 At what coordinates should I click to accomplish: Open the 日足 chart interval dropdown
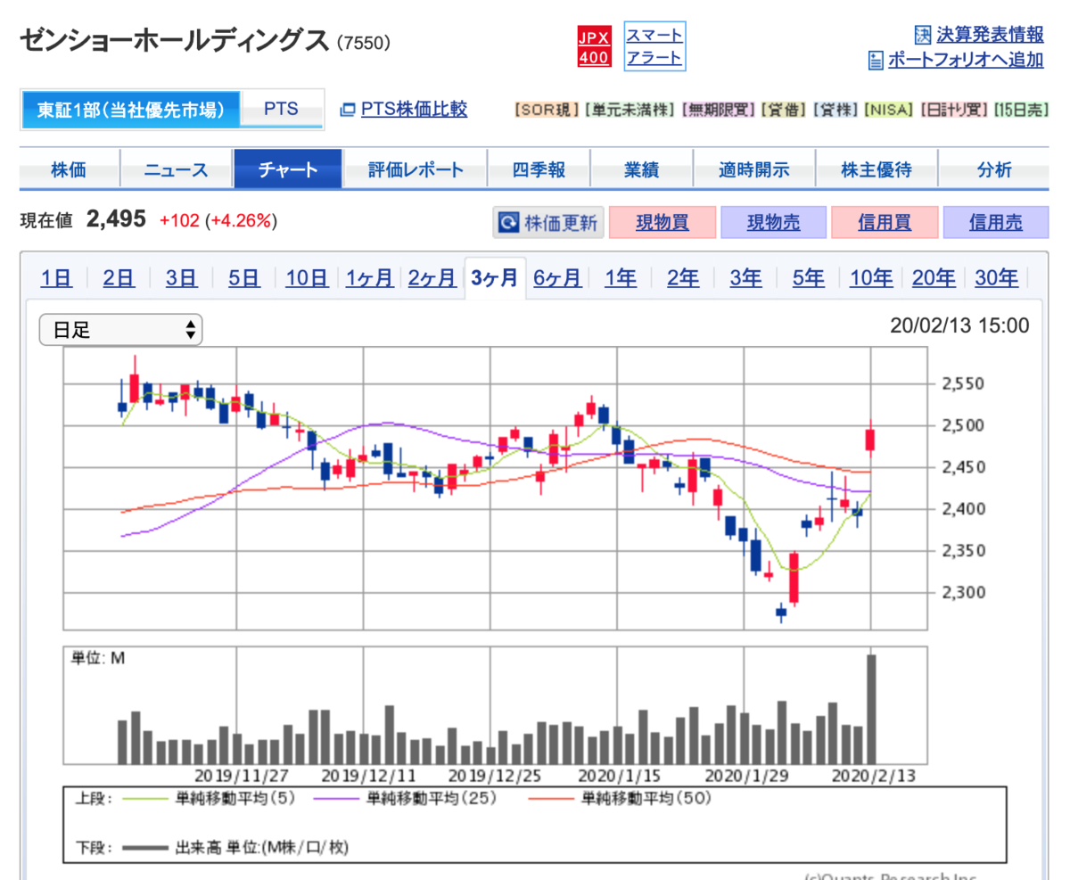click(120, 330)
